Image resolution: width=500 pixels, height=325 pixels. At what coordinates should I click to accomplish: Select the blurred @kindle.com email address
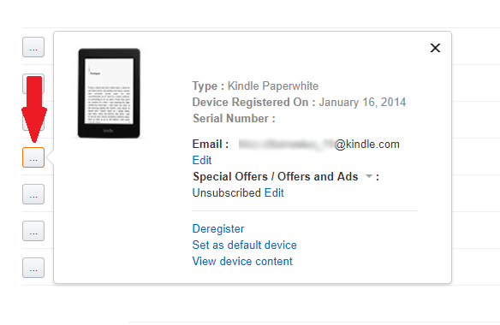(318, 145)
